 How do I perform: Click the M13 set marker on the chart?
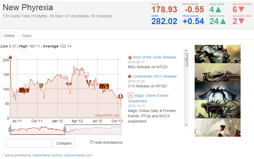[x=104, y=86]
